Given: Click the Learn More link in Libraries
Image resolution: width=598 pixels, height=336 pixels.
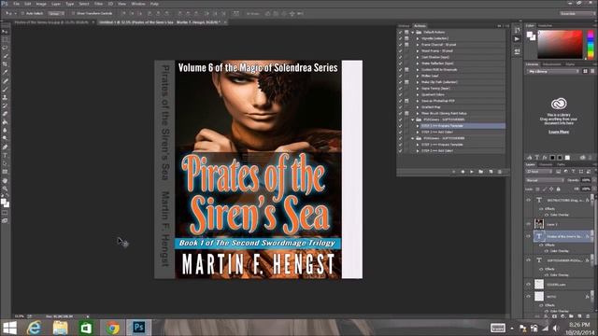Looking at the screenshot, I should (x=559, y=132).
